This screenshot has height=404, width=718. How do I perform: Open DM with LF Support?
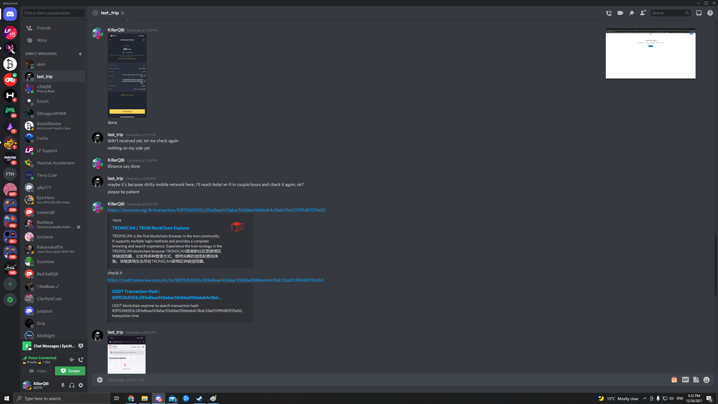click(54, 150)
